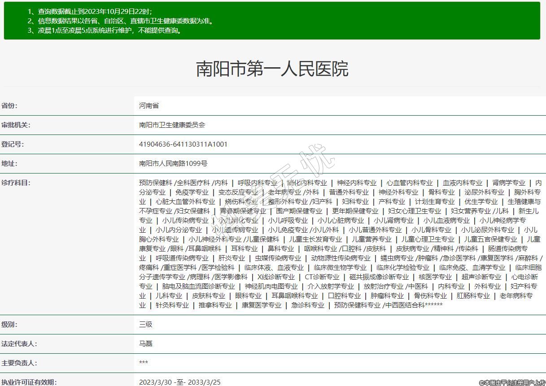Select the 审批机关 row label

coord(16,125)
